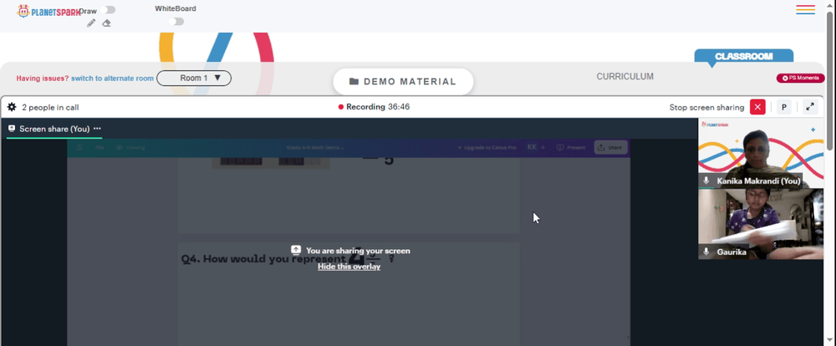
Task: Toggle the Draw switch on
Action: tap(108, 9)
